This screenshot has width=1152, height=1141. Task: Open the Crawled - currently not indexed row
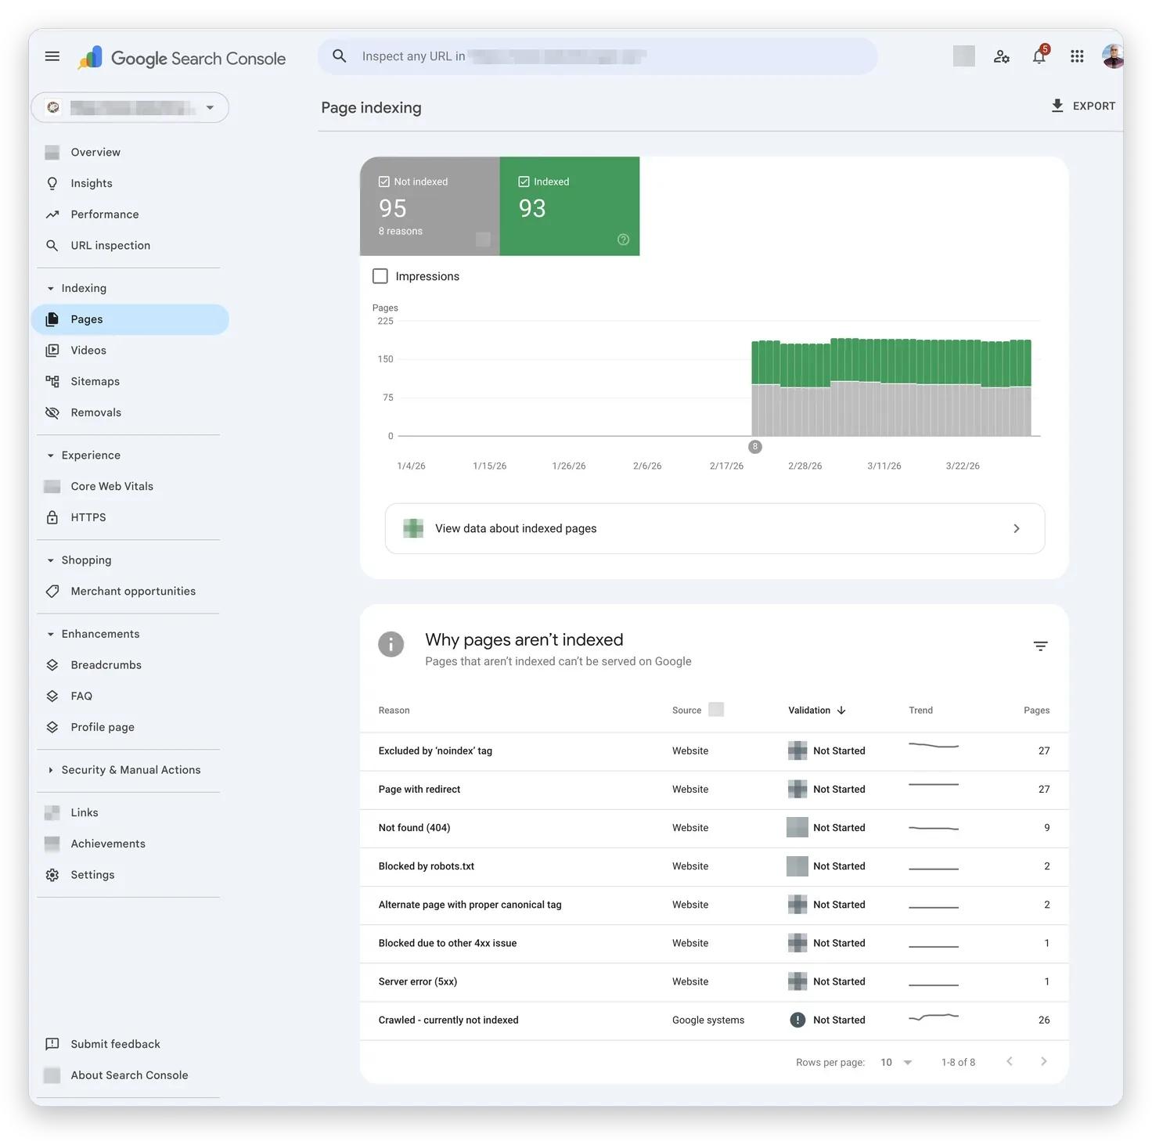click(x=714, y=1020)
